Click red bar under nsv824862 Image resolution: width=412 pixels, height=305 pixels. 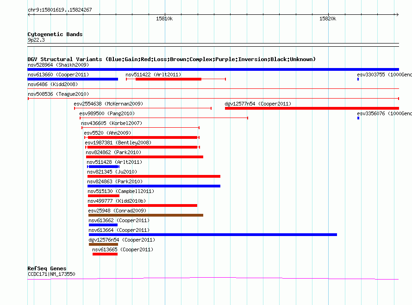144,157
